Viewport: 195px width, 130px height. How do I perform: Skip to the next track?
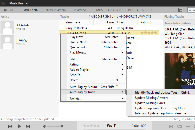pyautogui.click(x=28, y=127)
